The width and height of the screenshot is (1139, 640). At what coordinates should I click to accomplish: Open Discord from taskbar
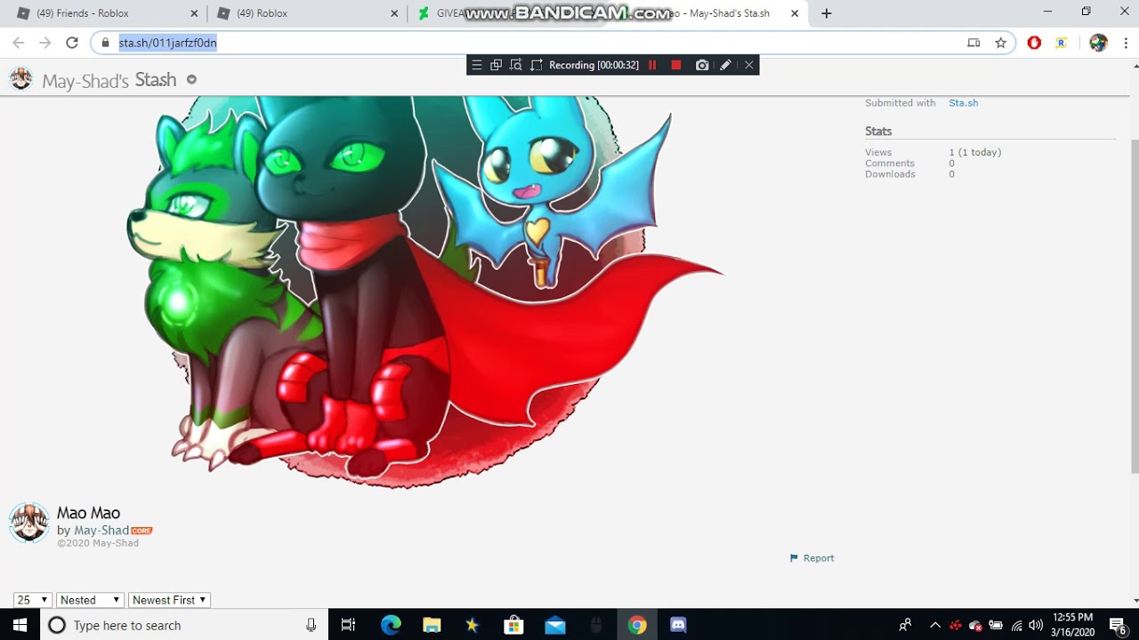(678, 625)
